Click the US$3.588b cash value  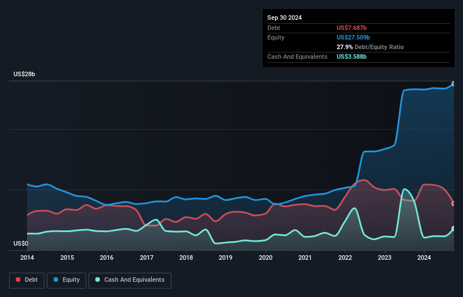[x=351, y=56]
